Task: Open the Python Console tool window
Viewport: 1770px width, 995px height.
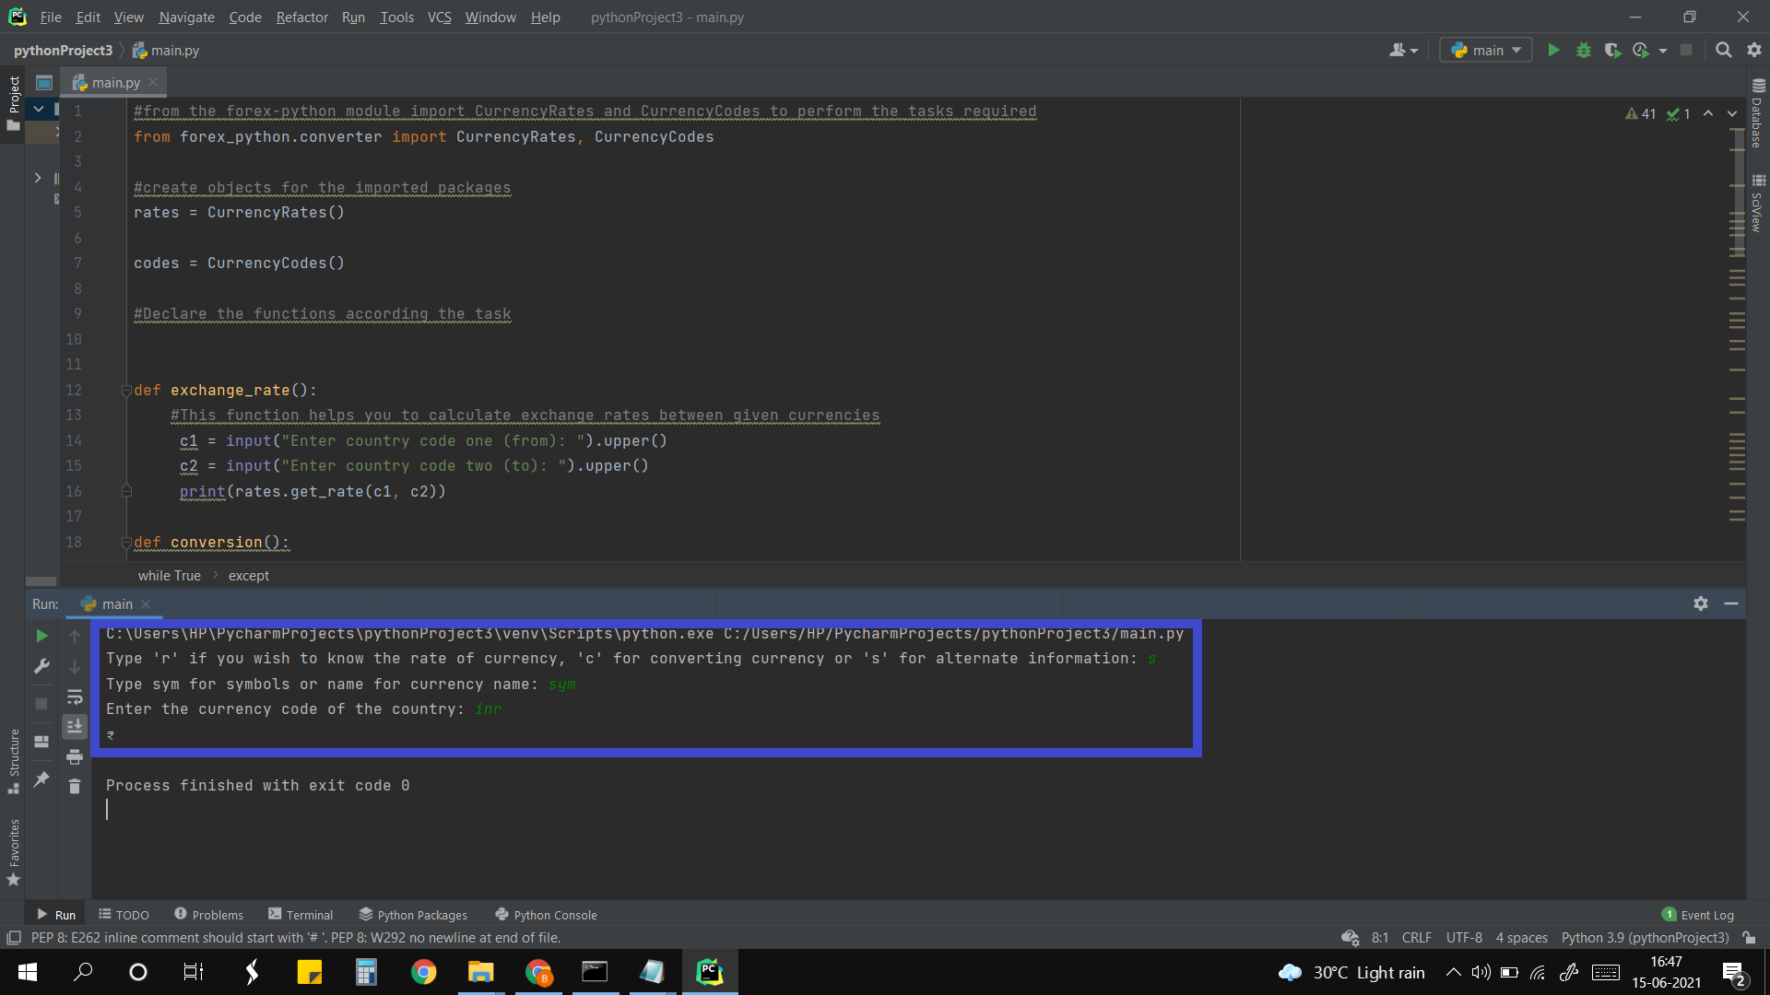Action: [x=546, y=915]
